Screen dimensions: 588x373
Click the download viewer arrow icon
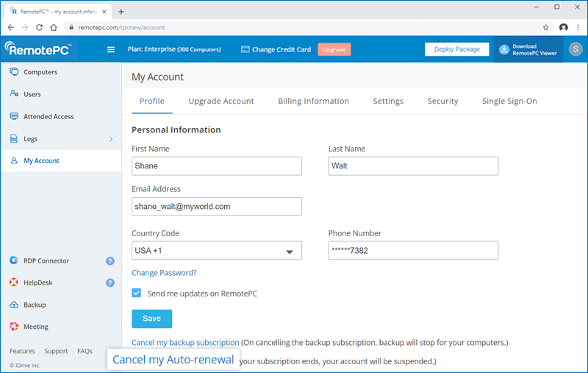coord(504,49)
